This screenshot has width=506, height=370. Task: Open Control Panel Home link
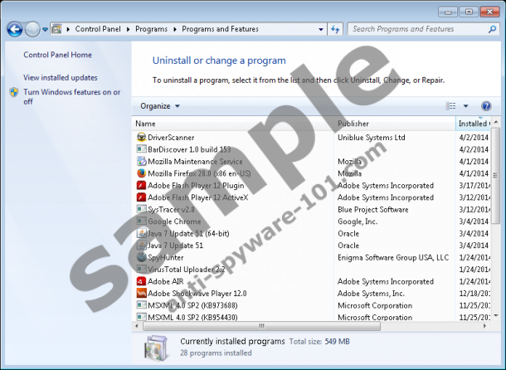(x=57, y=55)
